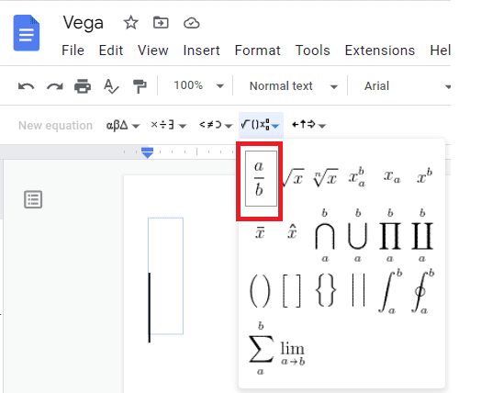Open the zoom 100% dropdown
The image size is (481, 393).
pos(198,85)
